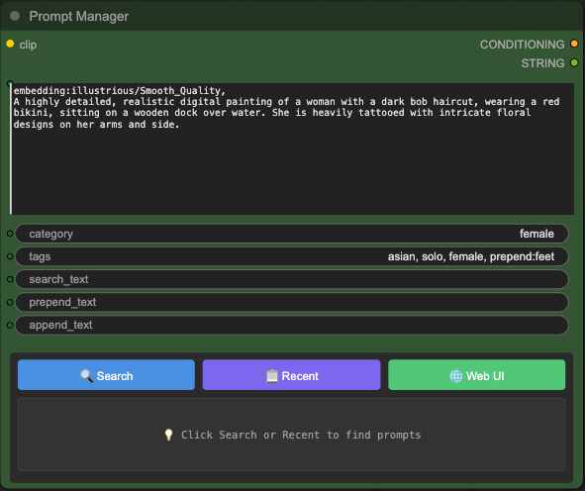This screenshot has width=585, height=491.
Task: Click the STRING output label
Action: pos(542,63)
